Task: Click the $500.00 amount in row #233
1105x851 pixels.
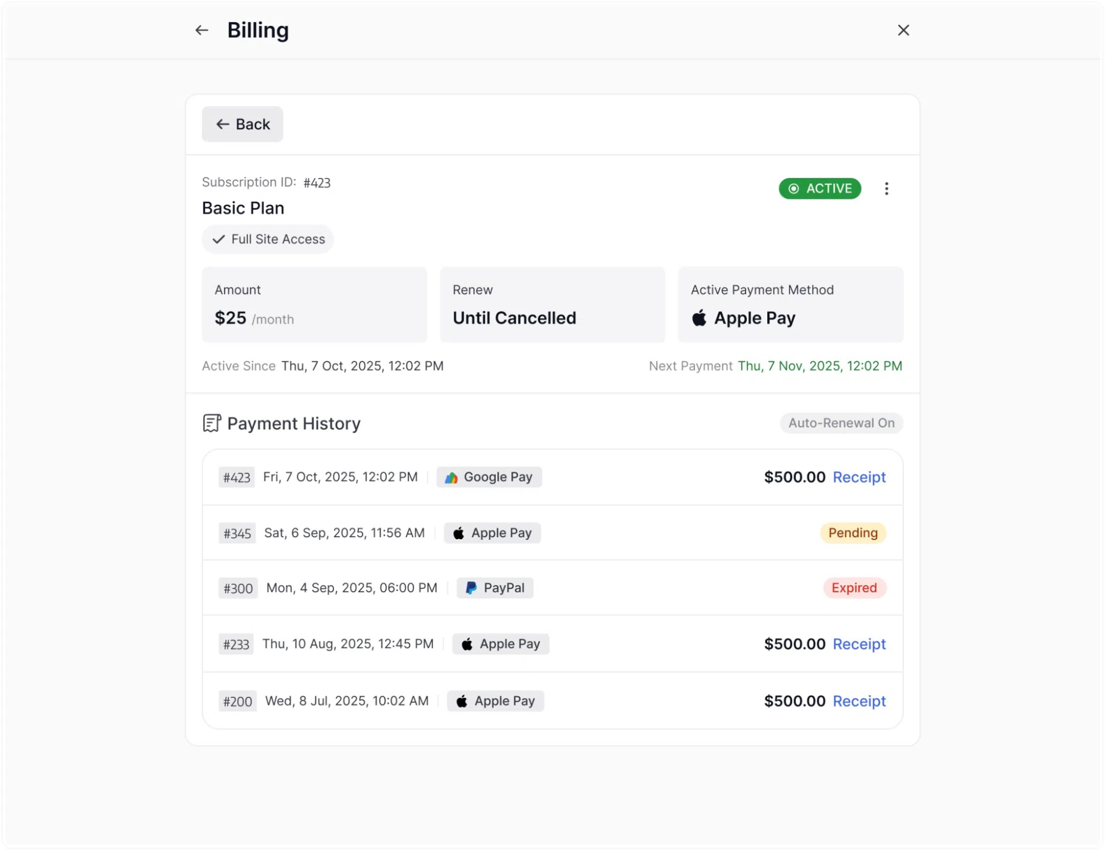Action: [x=794, y=644]
